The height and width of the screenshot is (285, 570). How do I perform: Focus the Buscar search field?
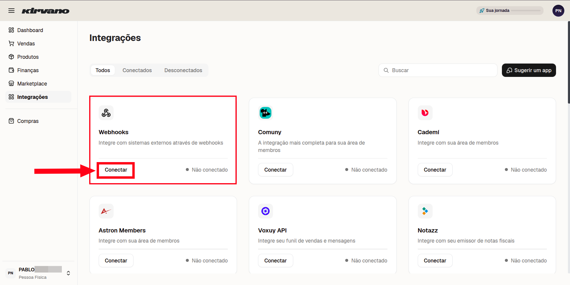tap(438, 70)
